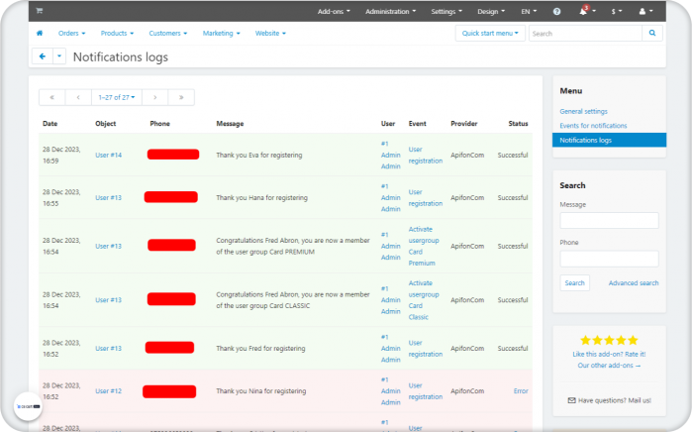Expand the dropdown next to back arrow
The width and height of the screenshot is (693, 432).
click(x=59, y=56)
